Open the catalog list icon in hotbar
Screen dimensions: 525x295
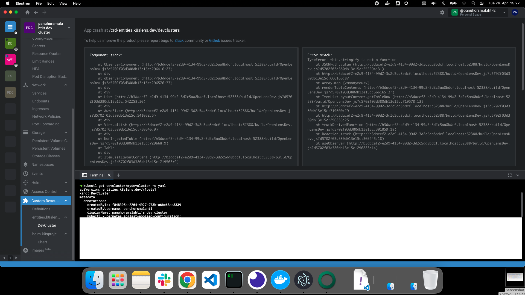click(10, 27)
